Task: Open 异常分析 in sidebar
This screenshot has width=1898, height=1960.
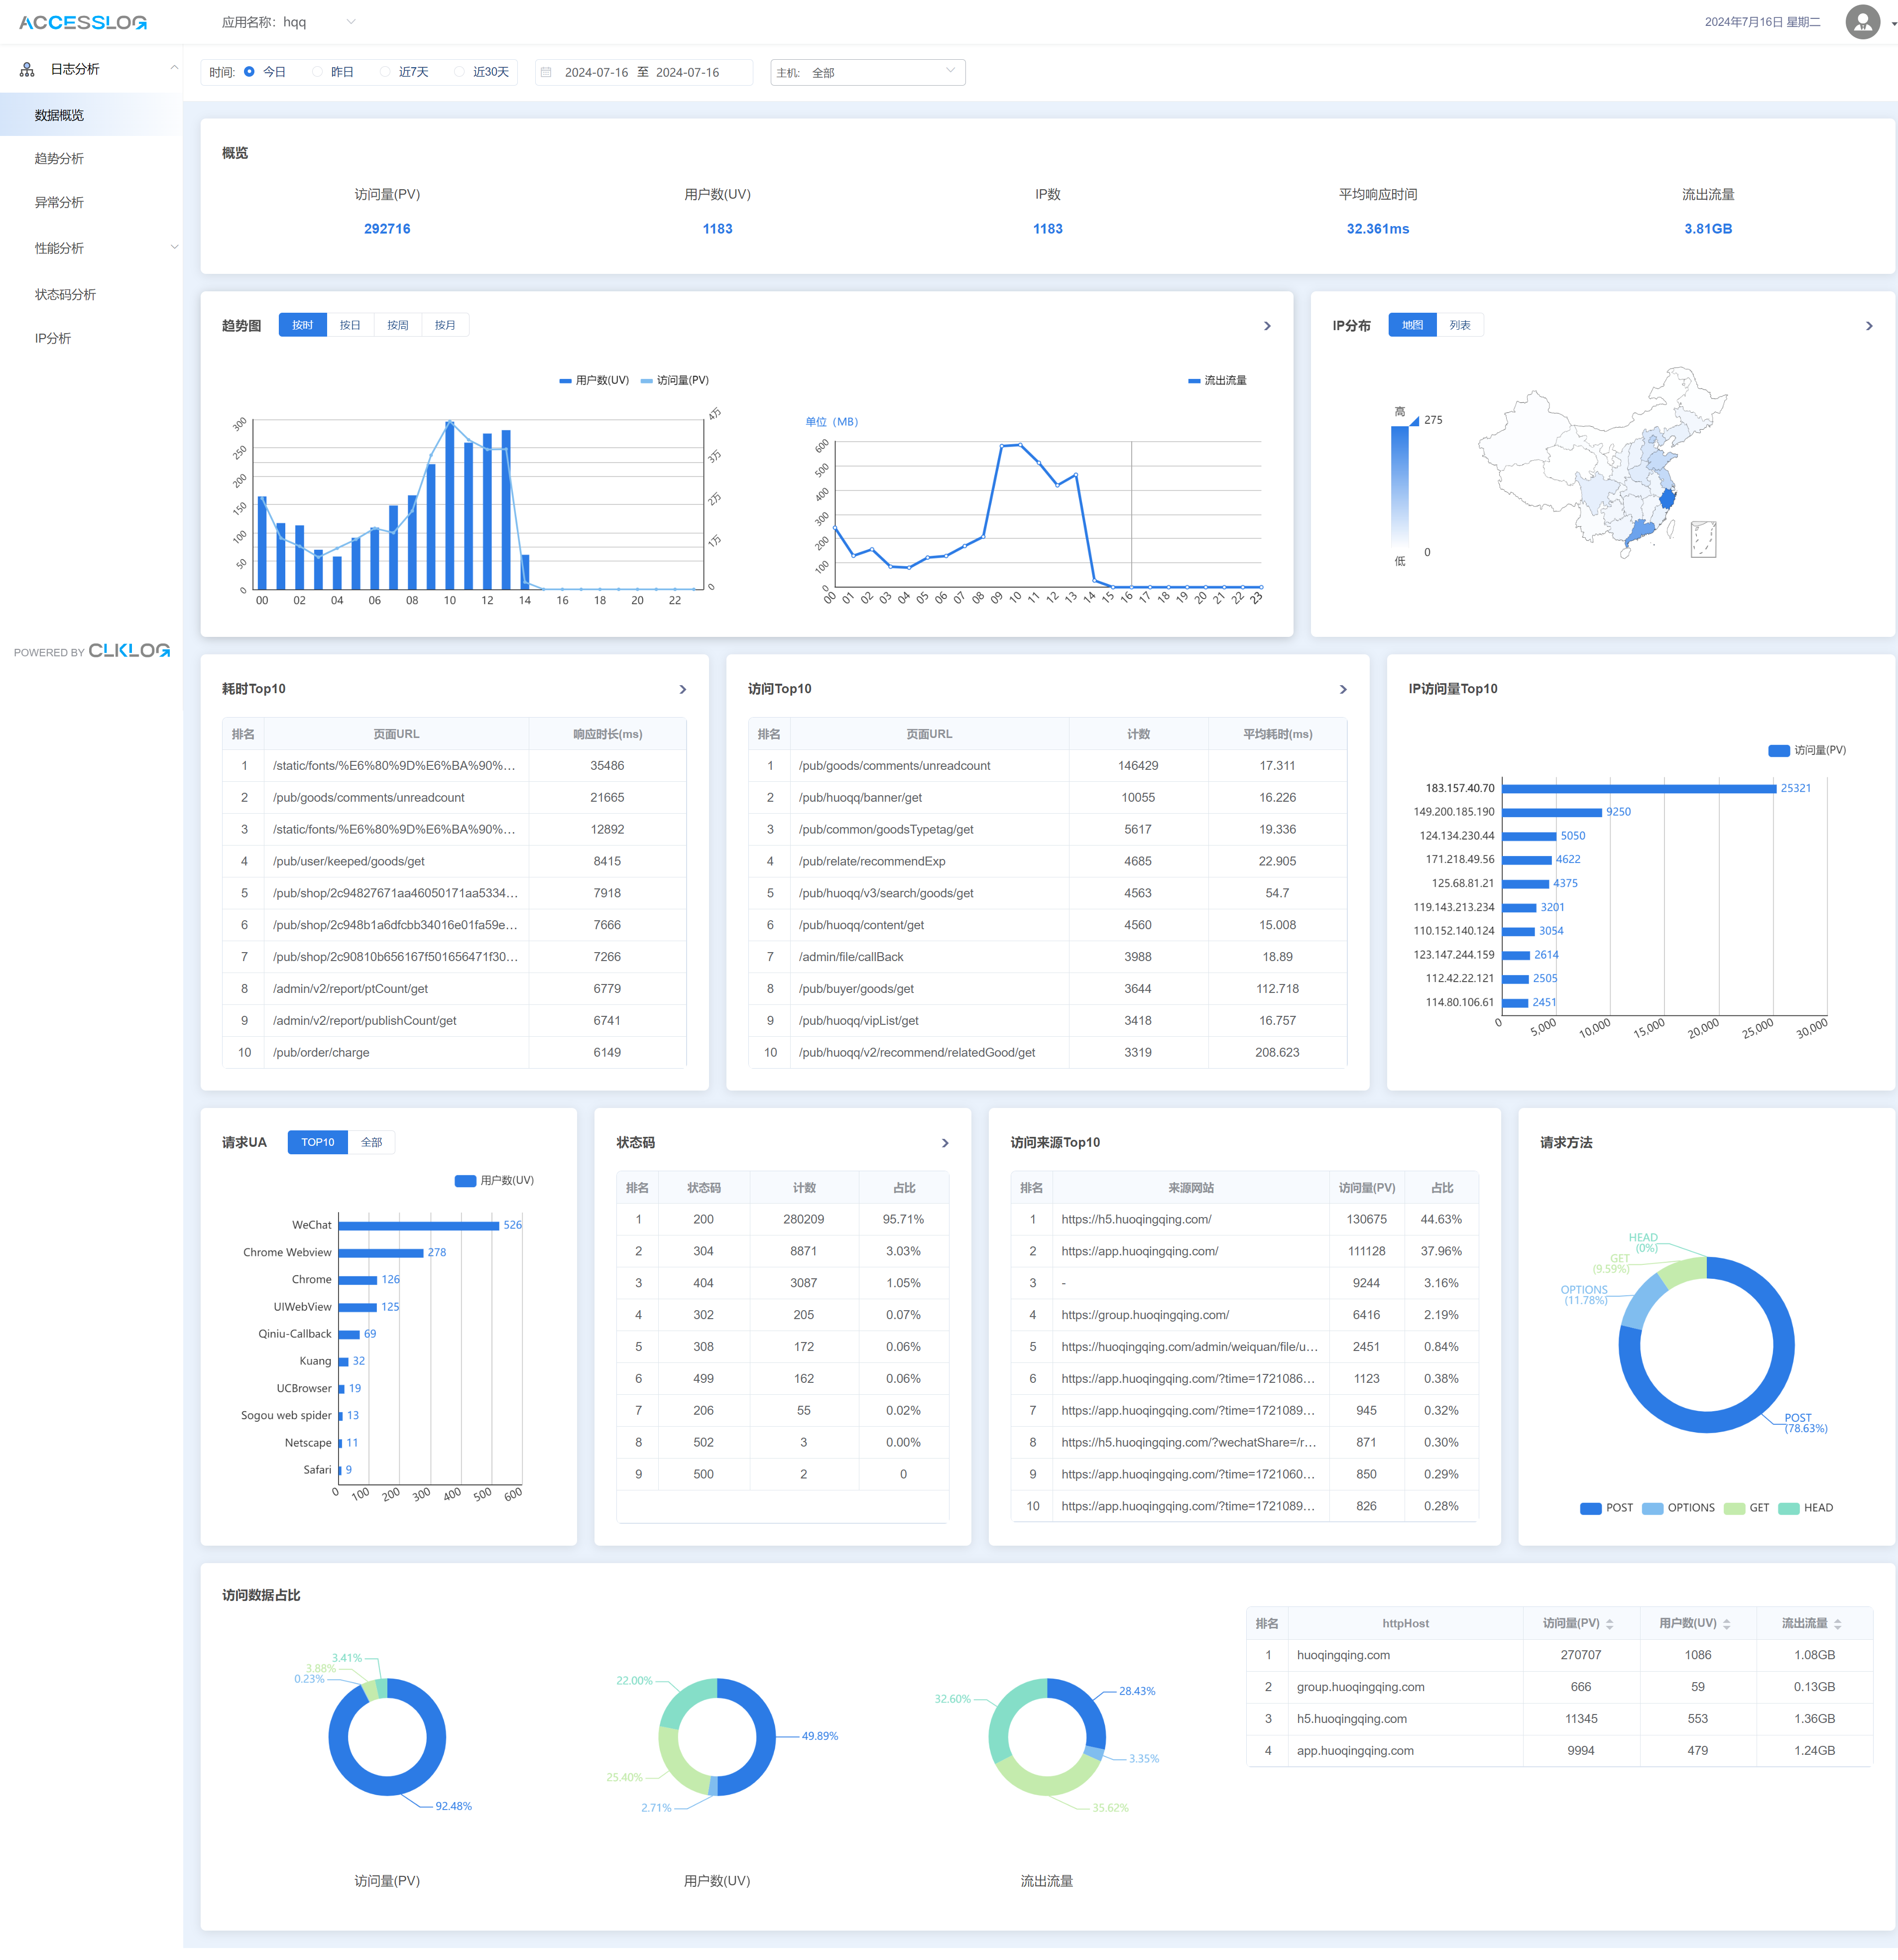Action: pos(59,202)
